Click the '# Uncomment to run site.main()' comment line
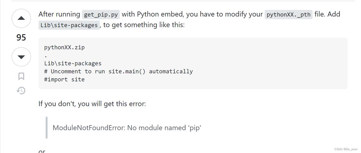361x153 pixels. [x=118, y=71]
